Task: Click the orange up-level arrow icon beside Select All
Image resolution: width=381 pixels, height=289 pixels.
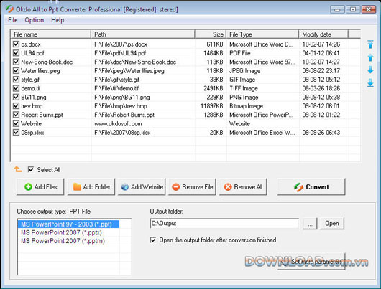Action: [18, 169]
